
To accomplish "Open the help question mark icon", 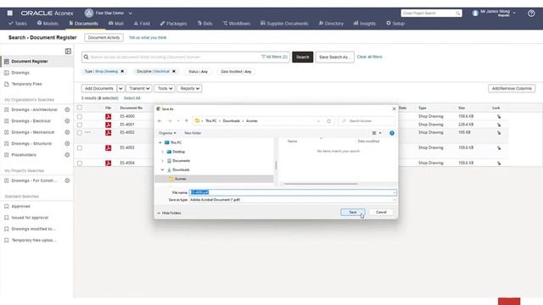I will tap(531, 14).
